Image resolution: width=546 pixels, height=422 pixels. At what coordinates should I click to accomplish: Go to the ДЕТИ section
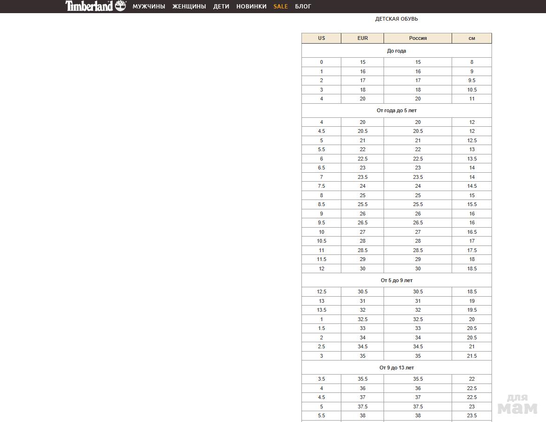click(221, 7)
